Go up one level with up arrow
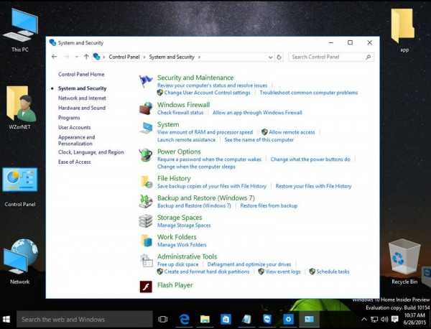 86,57
